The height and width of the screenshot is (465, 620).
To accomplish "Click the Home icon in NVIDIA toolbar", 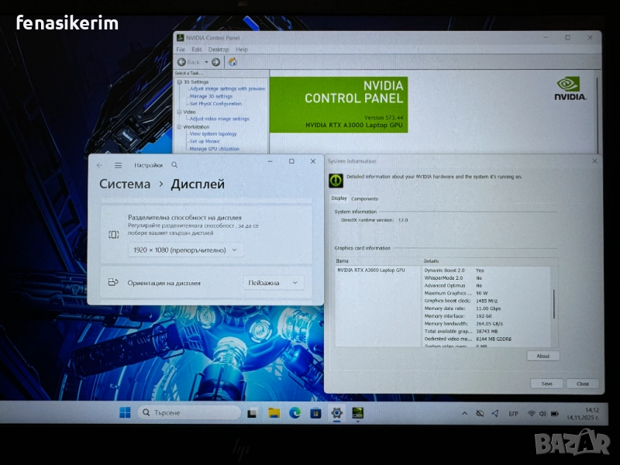I will click(232, 62).
